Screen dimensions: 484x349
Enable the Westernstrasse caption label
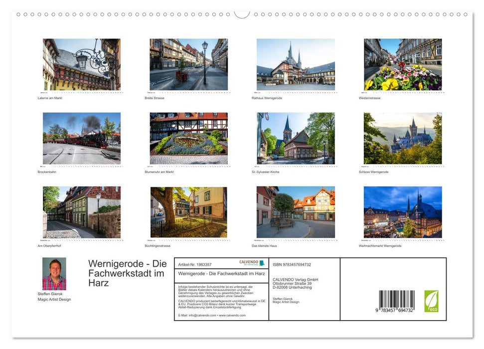pyautogui.click(x=370, y=98)
